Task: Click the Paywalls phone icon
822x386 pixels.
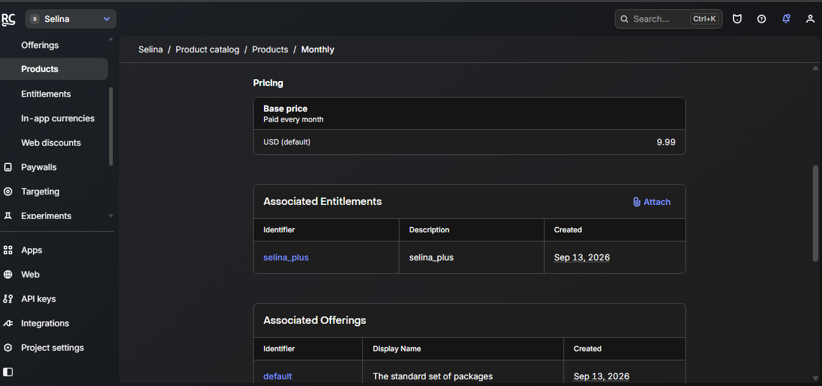Action: [8, 167]
